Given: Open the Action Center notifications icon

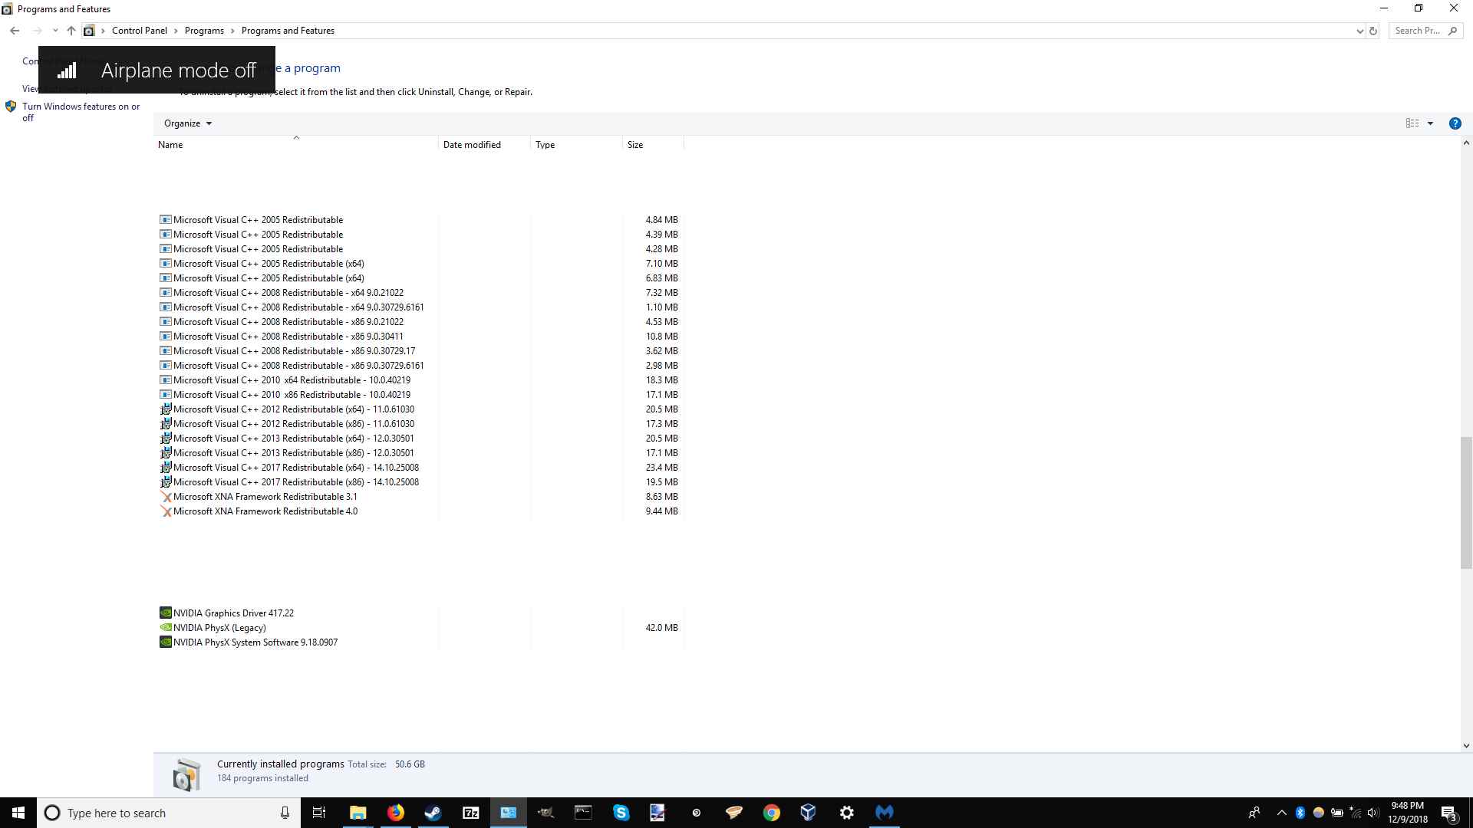Looking at the screenshot, I should (1449, 813).
